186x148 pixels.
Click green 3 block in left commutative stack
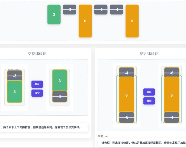(x=15, y=91)
